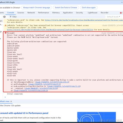This screenshot has width=123, height=123.
Task: Open the Sources tab
Action: click(x=21, y=13)
